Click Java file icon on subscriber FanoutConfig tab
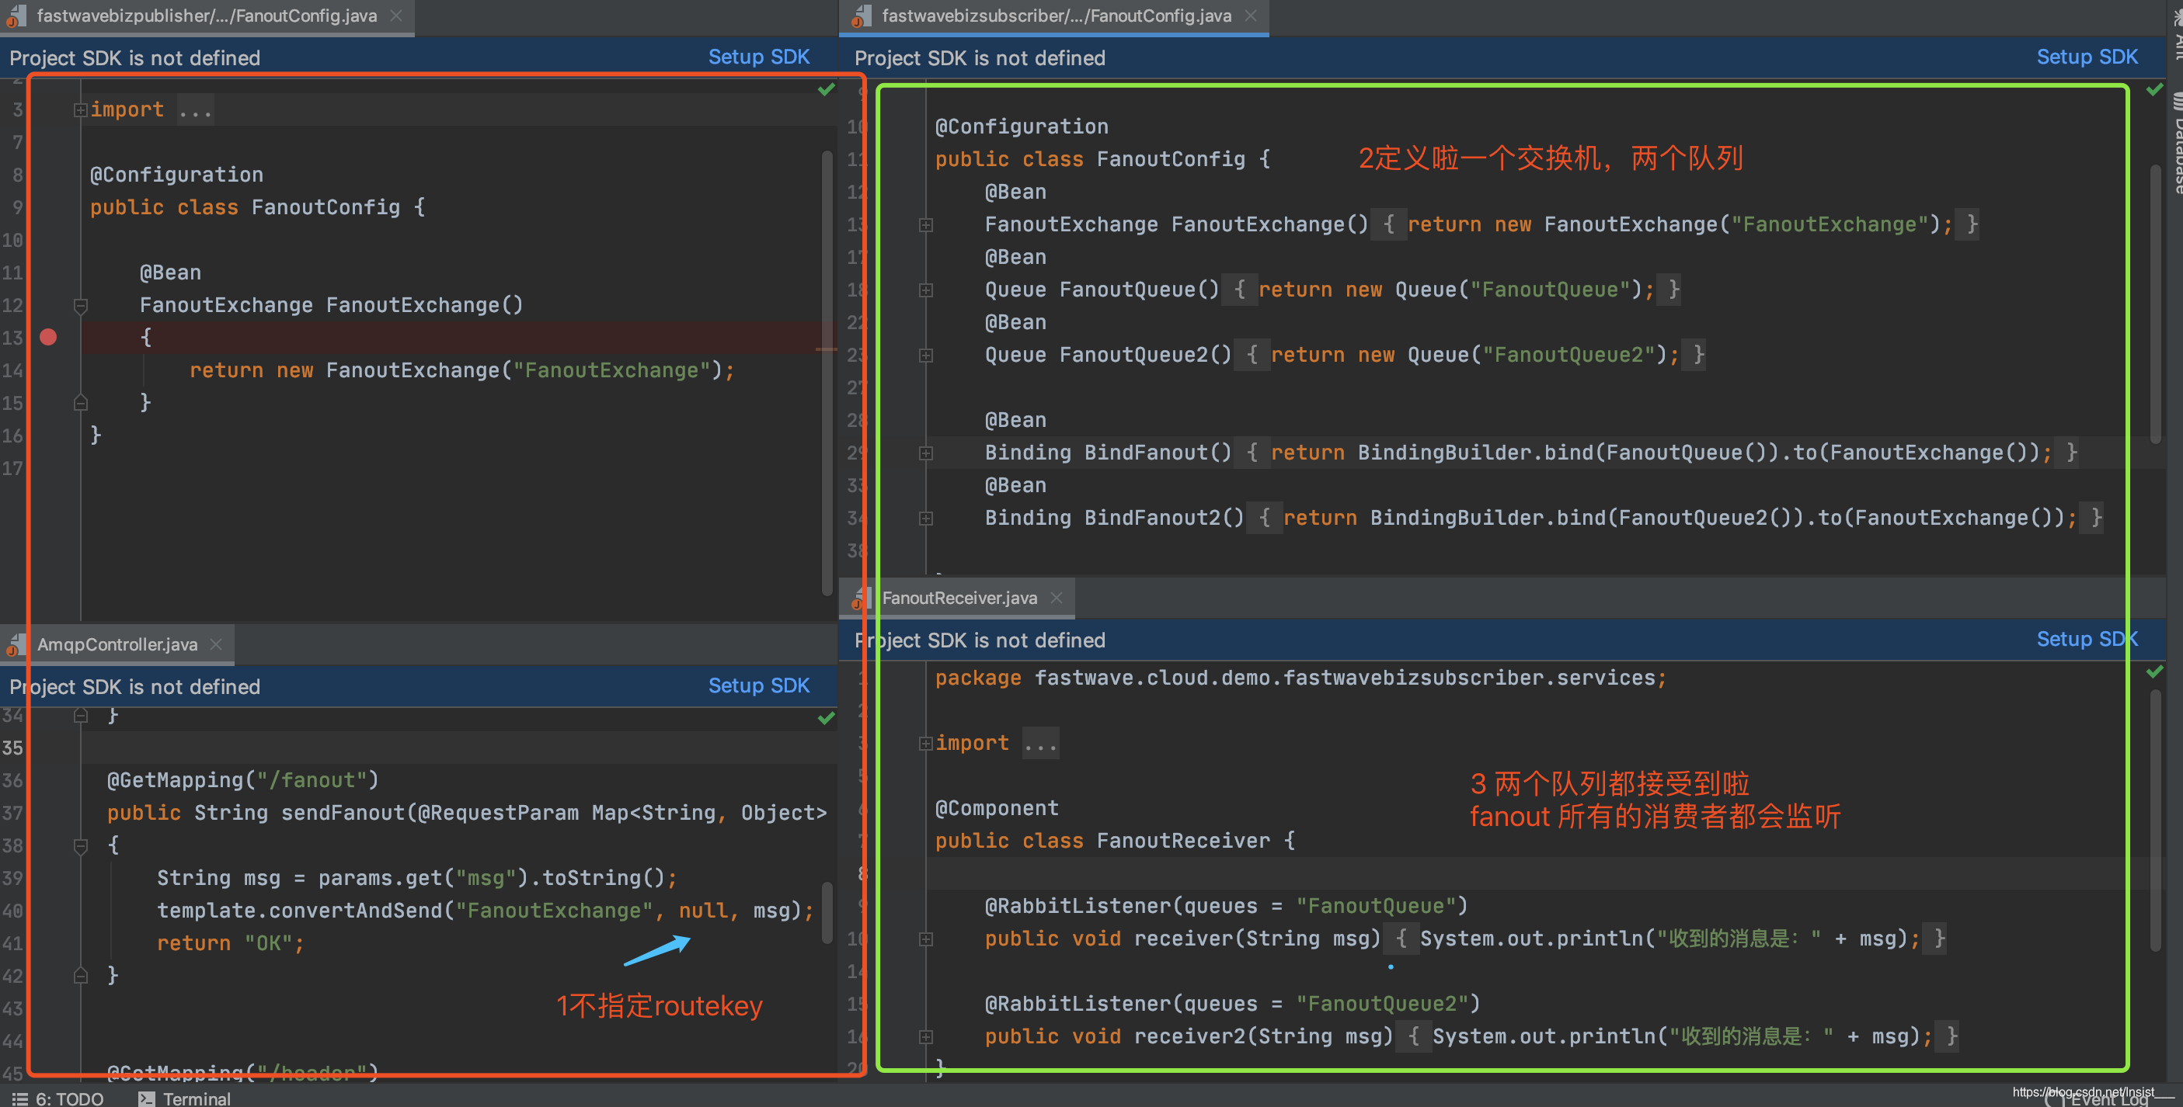This screenshot has width=2183, height=1107. pos(861,16)
